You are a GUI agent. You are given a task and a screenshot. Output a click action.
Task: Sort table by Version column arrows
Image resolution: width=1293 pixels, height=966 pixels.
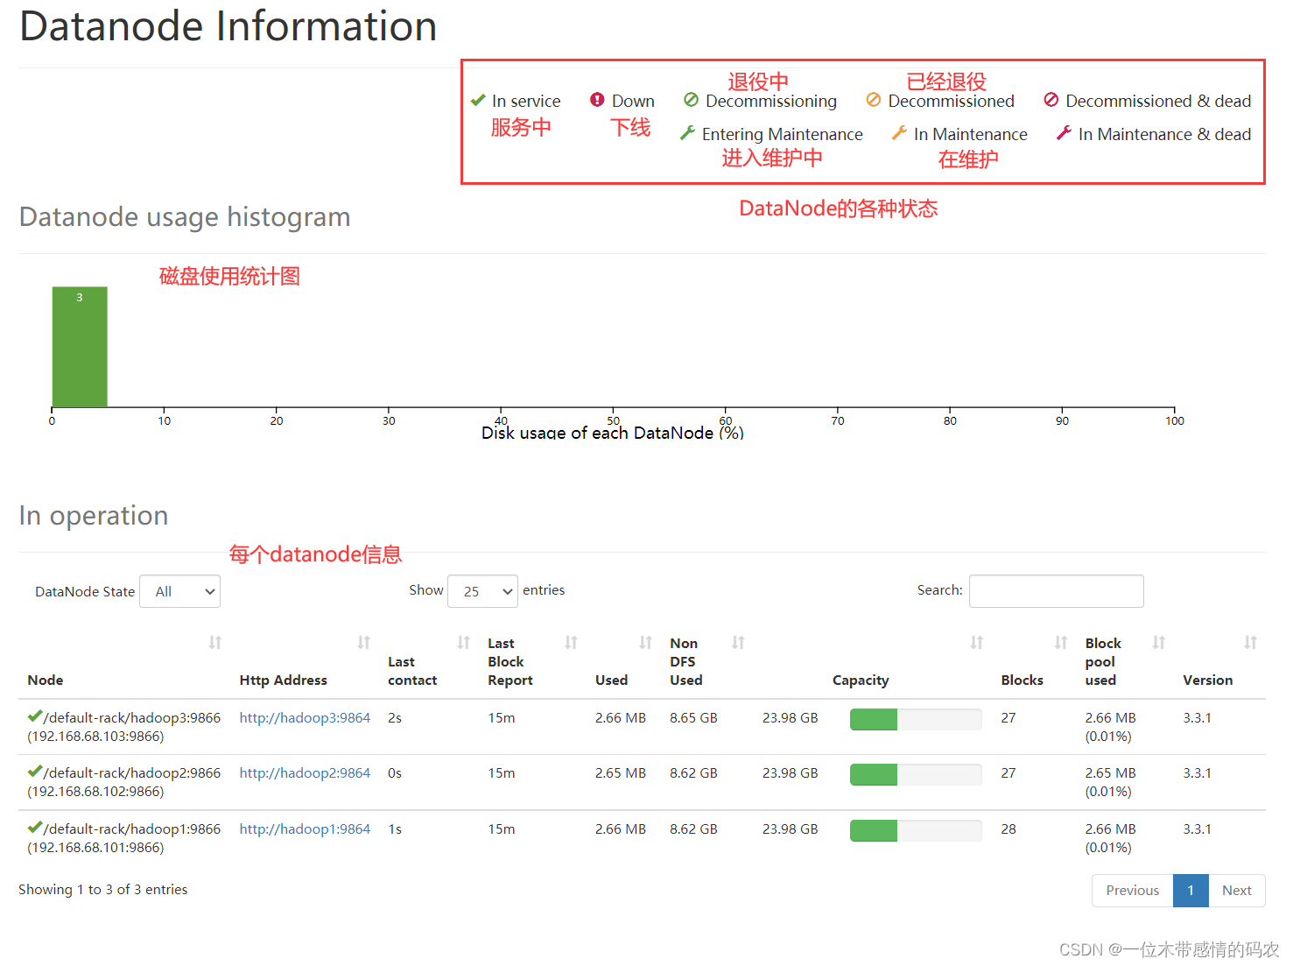pyautogui.click(x=1251, y=643)
